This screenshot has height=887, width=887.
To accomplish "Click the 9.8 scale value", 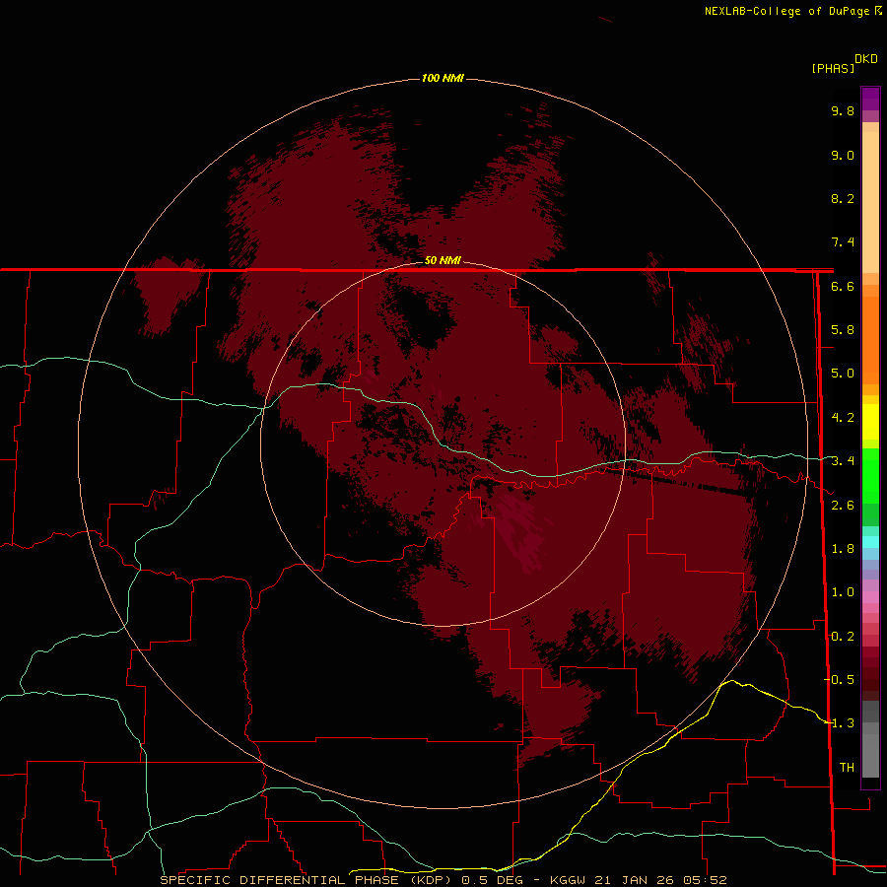I will [843, 110].
